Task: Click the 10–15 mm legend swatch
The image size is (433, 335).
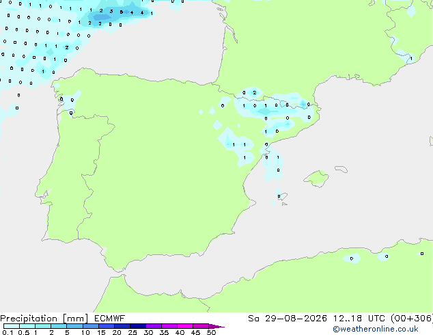Action: 90,326
